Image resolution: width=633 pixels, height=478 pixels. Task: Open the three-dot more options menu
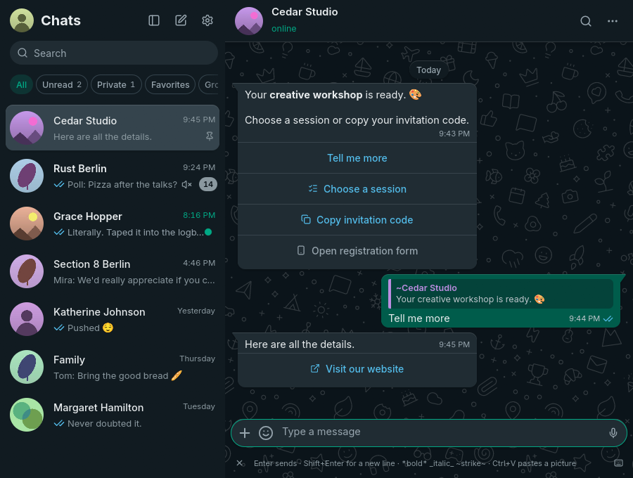[613, 21]
